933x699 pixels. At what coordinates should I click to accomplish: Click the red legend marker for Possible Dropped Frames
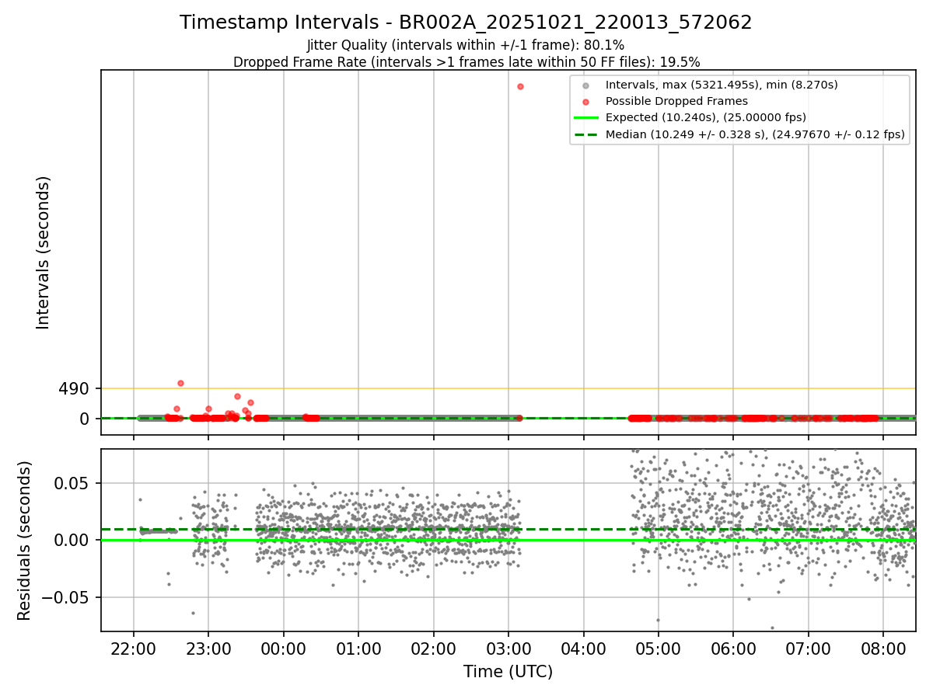(x=586, y=102)
